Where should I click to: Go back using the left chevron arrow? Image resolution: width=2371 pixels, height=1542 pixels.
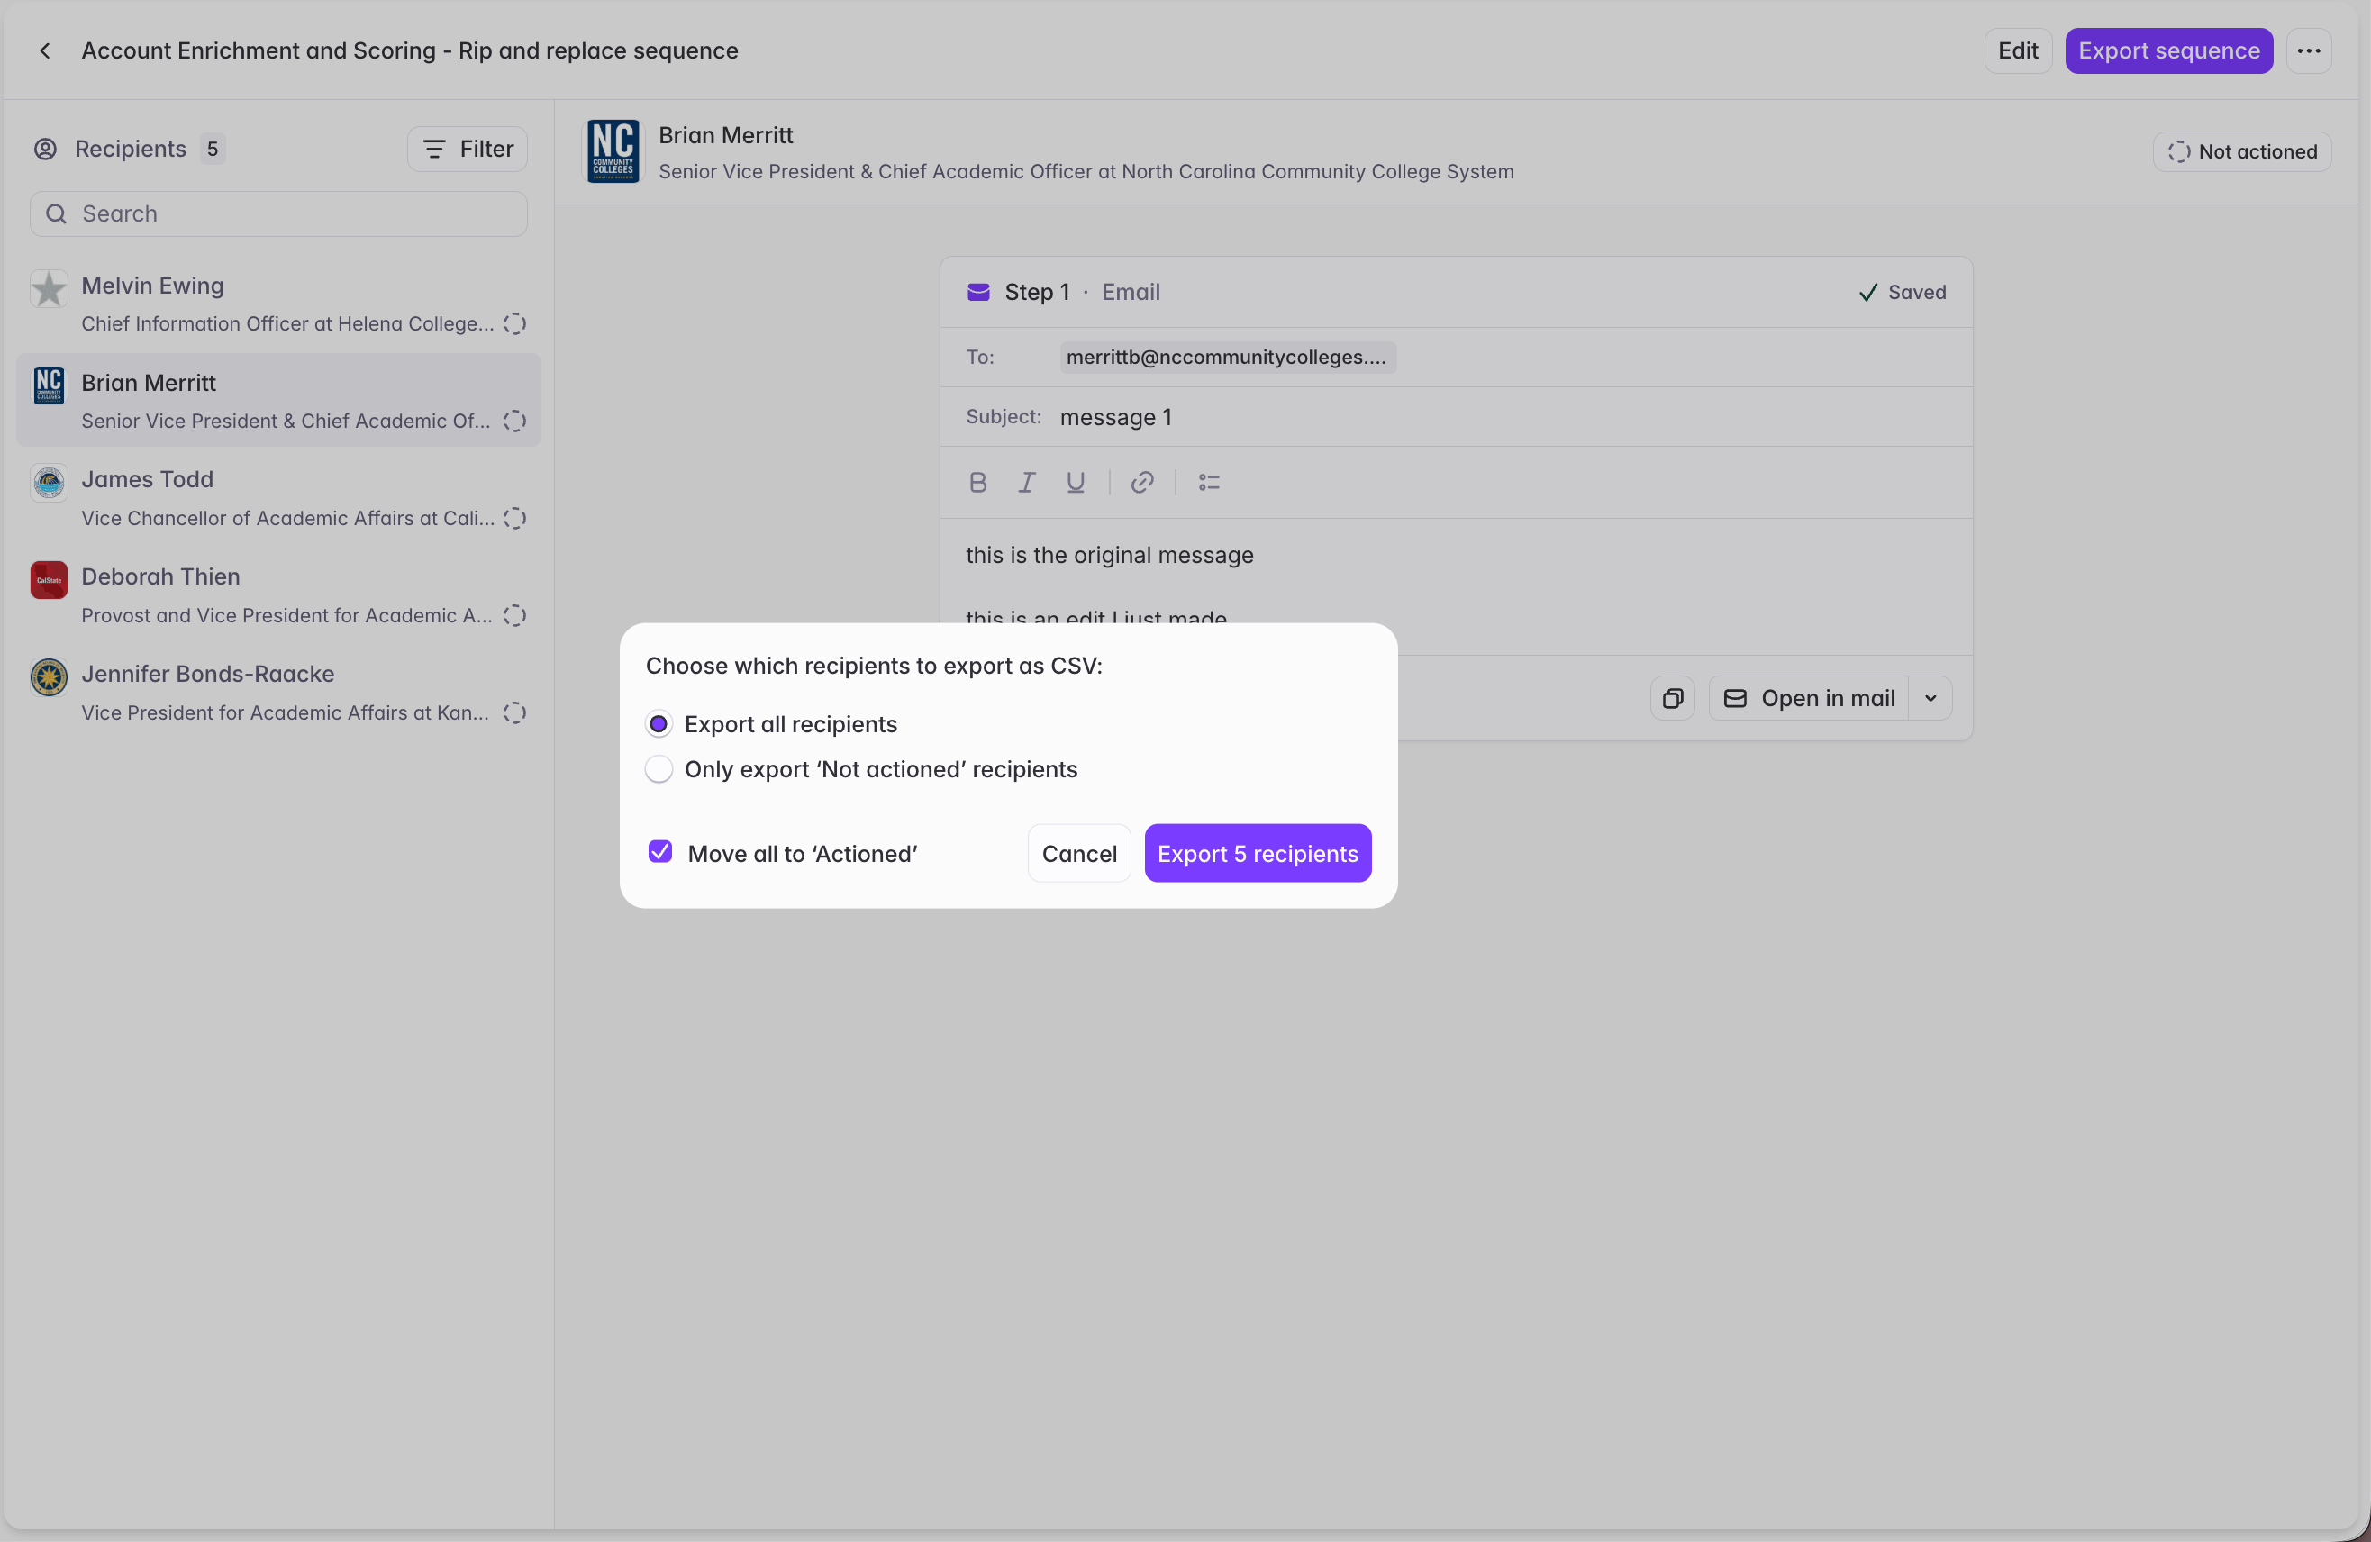click(x=45, y=50)
